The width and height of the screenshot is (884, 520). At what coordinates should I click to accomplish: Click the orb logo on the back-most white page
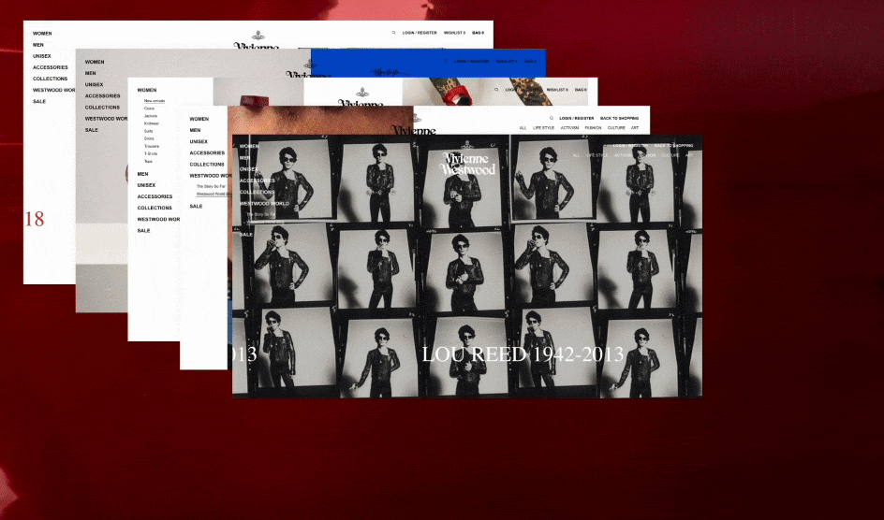pos(258,36)
